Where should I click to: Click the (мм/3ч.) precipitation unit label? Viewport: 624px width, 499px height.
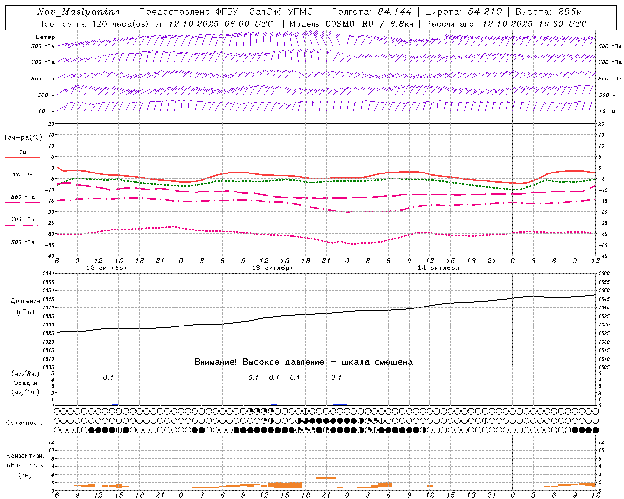point(25,374)
